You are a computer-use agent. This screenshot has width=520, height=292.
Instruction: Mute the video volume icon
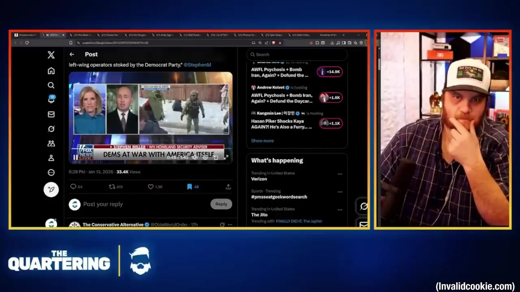point(195,157)
